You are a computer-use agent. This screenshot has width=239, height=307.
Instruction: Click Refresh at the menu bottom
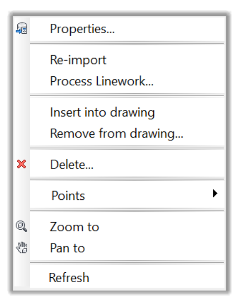click(x=69, y=278)
